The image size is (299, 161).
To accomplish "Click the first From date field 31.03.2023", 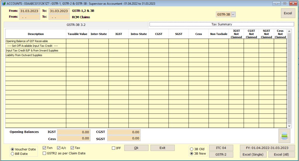I will [x=29, y=11].
